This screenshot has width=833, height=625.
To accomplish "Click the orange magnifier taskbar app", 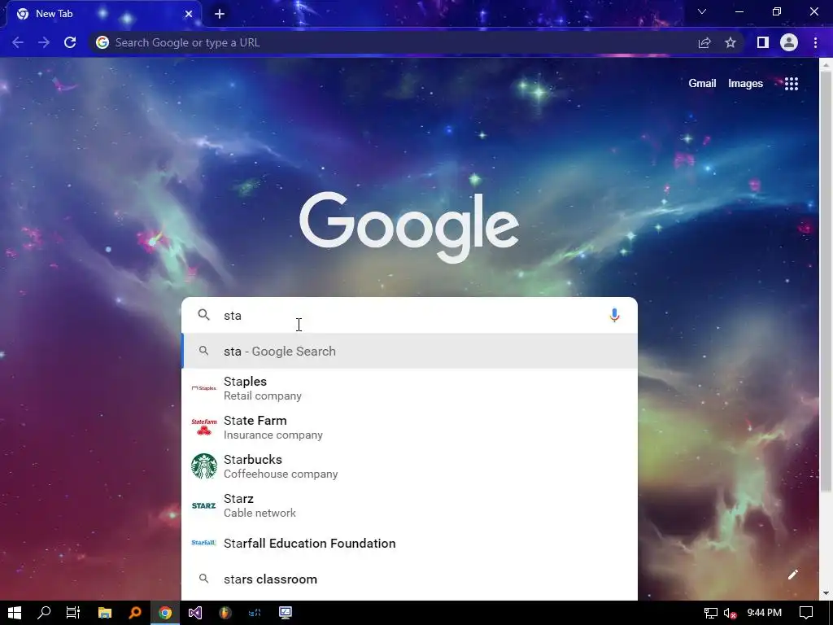I will (135, 613).
